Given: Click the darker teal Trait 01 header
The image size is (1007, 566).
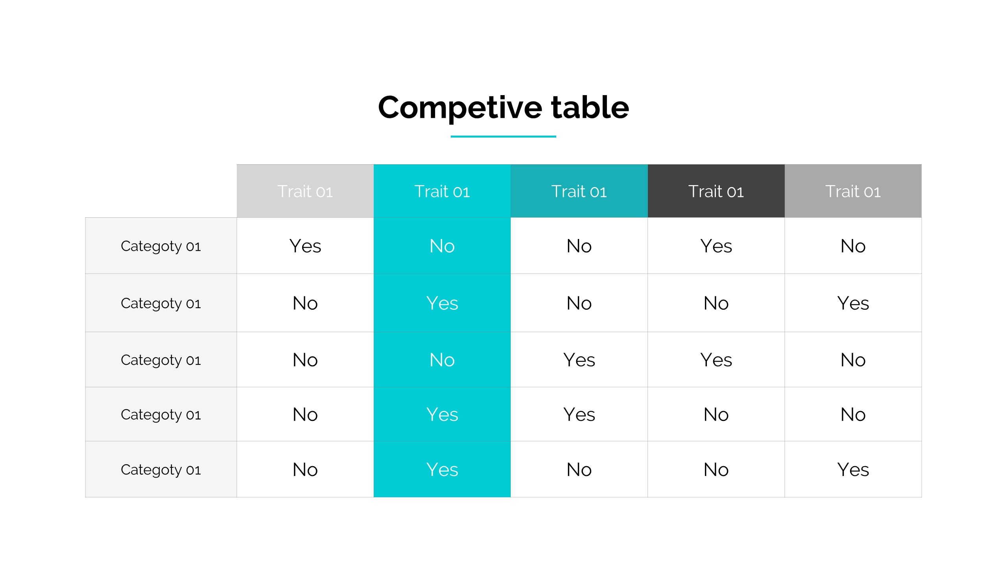Looking at the screenshot, I should (579, 191).
